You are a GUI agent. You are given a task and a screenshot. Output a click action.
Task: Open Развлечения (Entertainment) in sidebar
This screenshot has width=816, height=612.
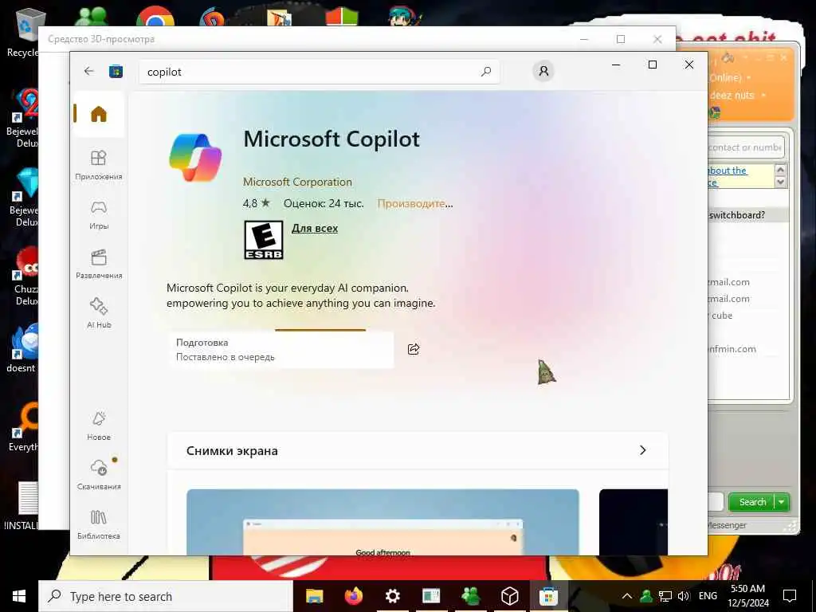coord(99,265)
